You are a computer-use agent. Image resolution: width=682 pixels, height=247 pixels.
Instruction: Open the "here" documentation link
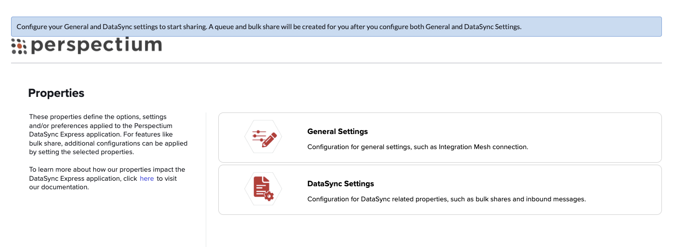click(x=147, y=179)
